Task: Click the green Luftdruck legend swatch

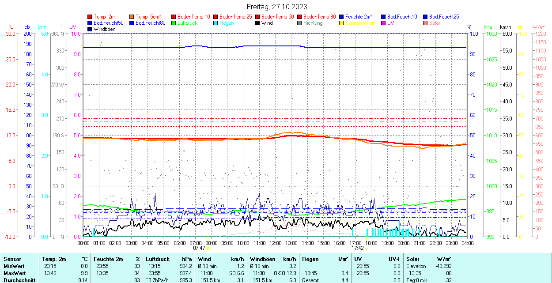Action: tap(174, 23)
